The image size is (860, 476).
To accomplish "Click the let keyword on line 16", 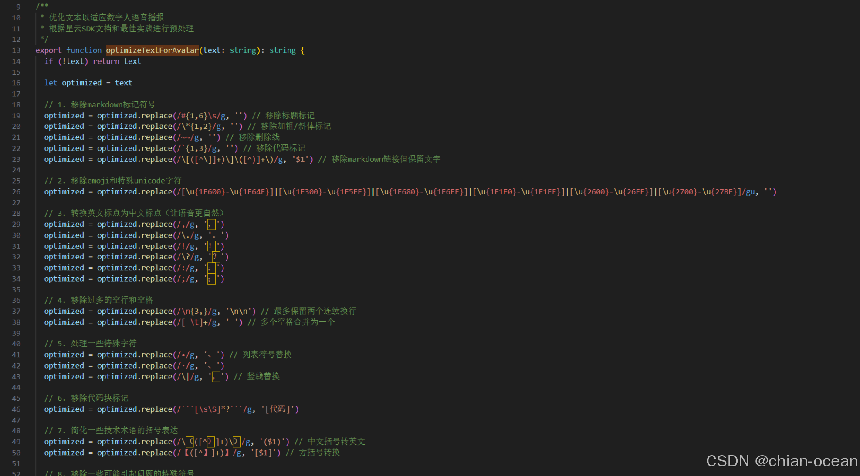I will (51, 83).
